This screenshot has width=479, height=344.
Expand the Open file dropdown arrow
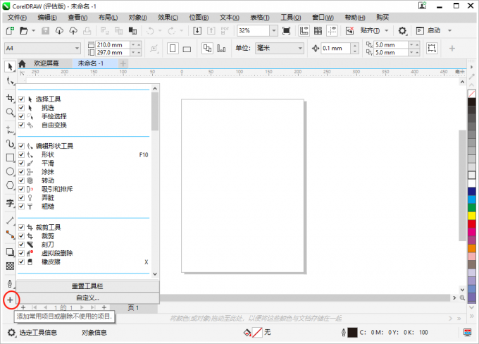click(34, 30)
